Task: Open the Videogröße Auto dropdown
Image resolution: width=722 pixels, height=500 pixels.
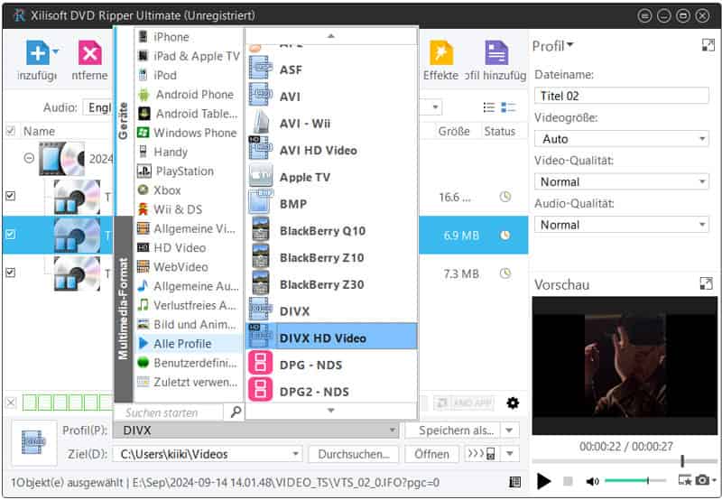Action: coord(622,139)
